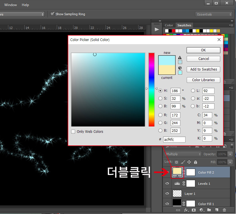Click link chain icon on Levels 1 layer
Image resolution: width=236 pixels, height=214 pixels.
(184, 183)
